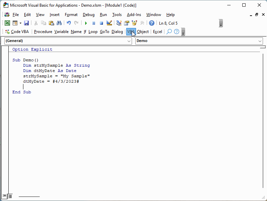The width and height of the screenshot is (267, 201).
Task: Open the Help menu
Action: tap(170, 15)
